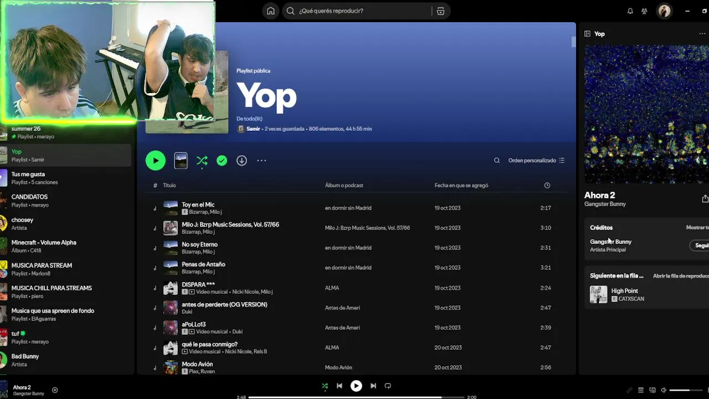709x399 pixels.
Task: Open the three-dot menu in the Yop side panel
Action: [702, 34]
